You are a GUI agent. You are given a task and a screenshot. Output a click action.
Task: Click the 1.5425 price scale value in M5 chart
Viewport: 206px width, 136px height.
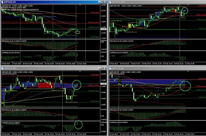pyautogui.click(x=103, y=105)
